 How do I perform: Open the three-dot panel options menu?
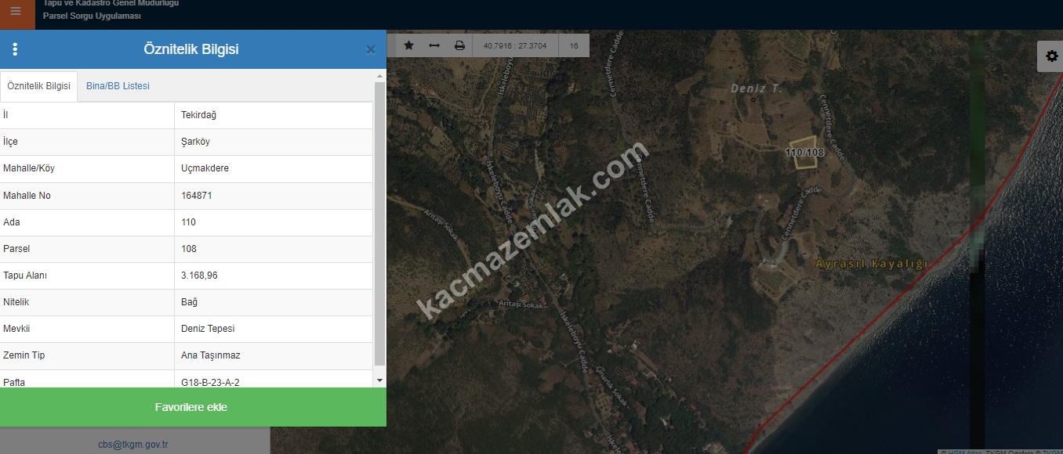[x=15, y=49]
